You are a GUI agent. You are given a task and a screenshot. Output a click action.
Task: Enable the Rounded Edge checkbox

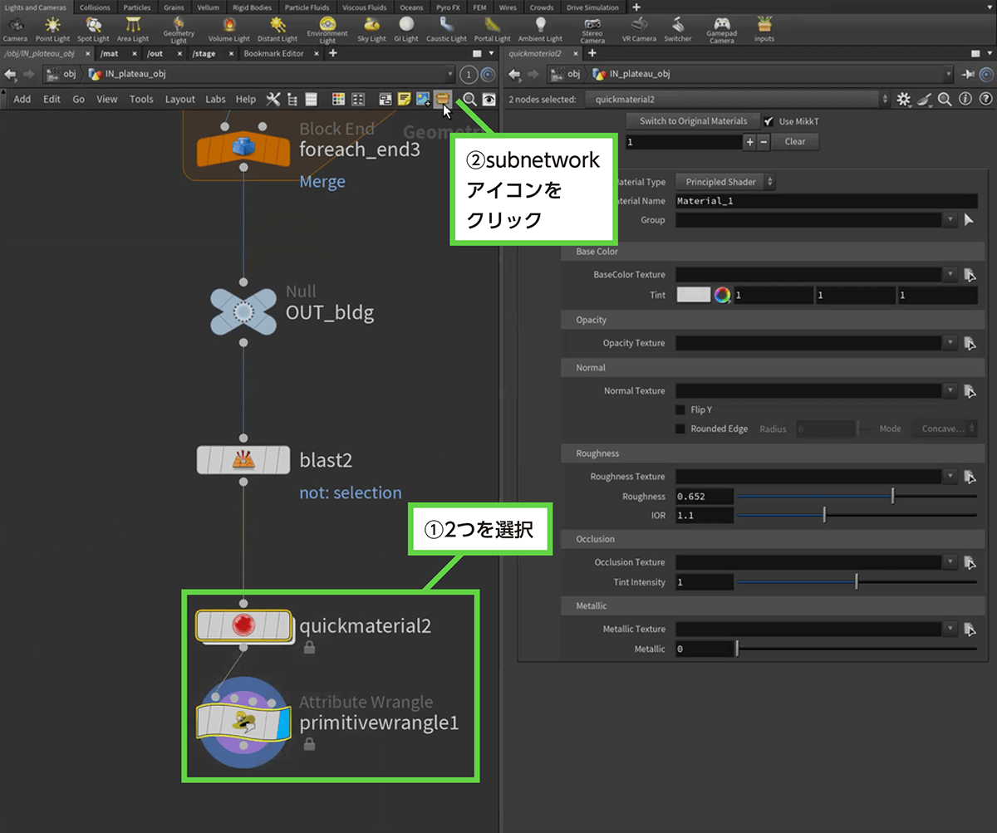point(680,429)
